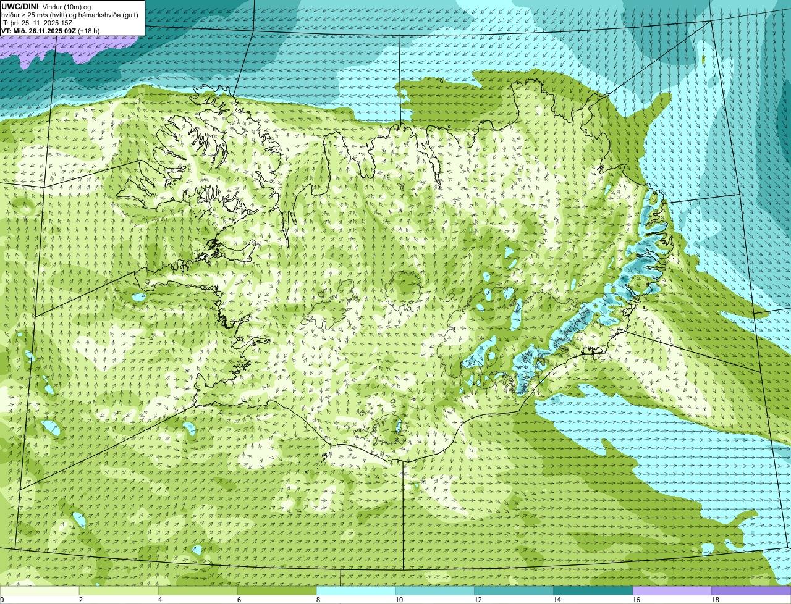Click the purple swatch above 18 m/s
This screenshot has width=791, height=604.
(x=751, y=590)
